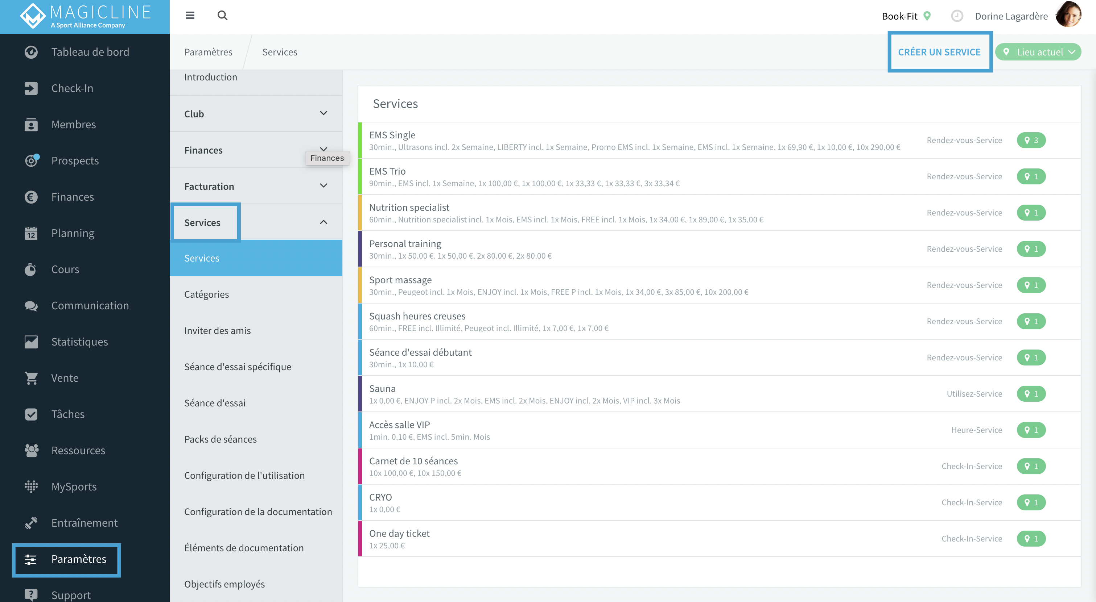This screenshot has width=1096, height=602.
Task: Open the Communication chat bubbles icon
Action: (31, 306)
